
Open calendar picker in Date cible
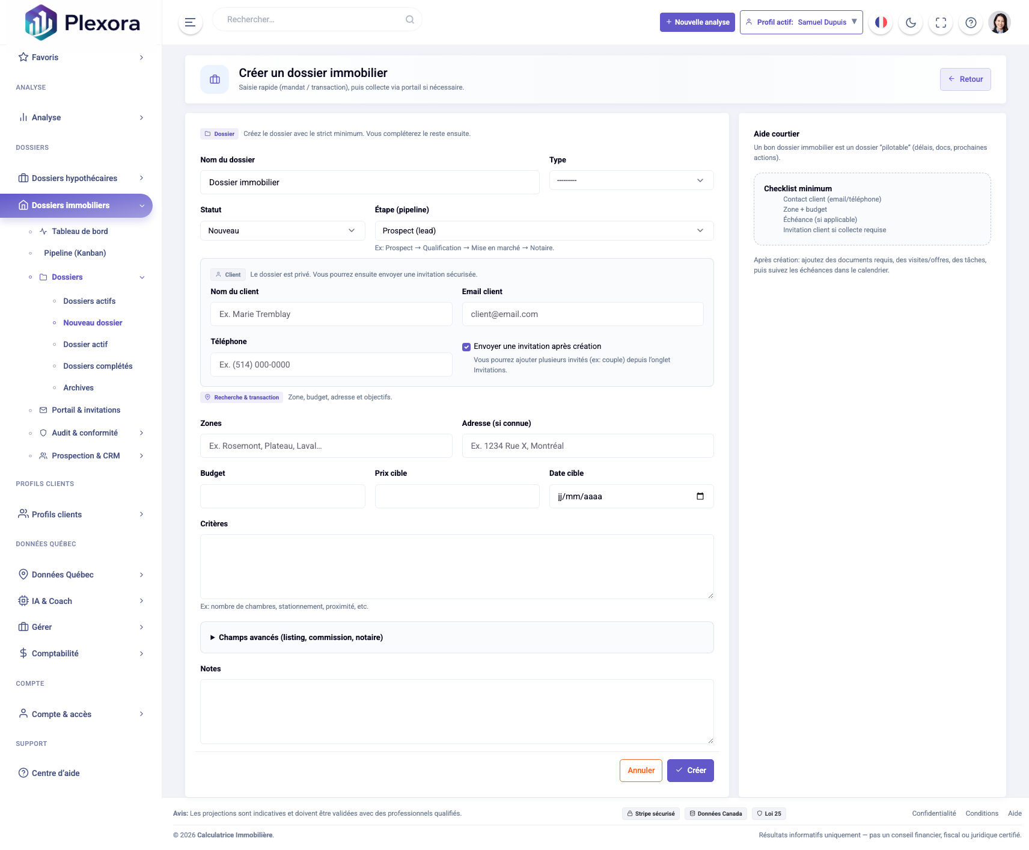tap(700, 496)
